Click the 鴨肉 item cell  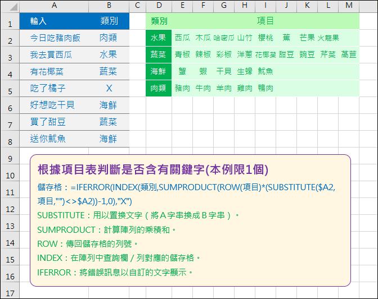point(265,89)
